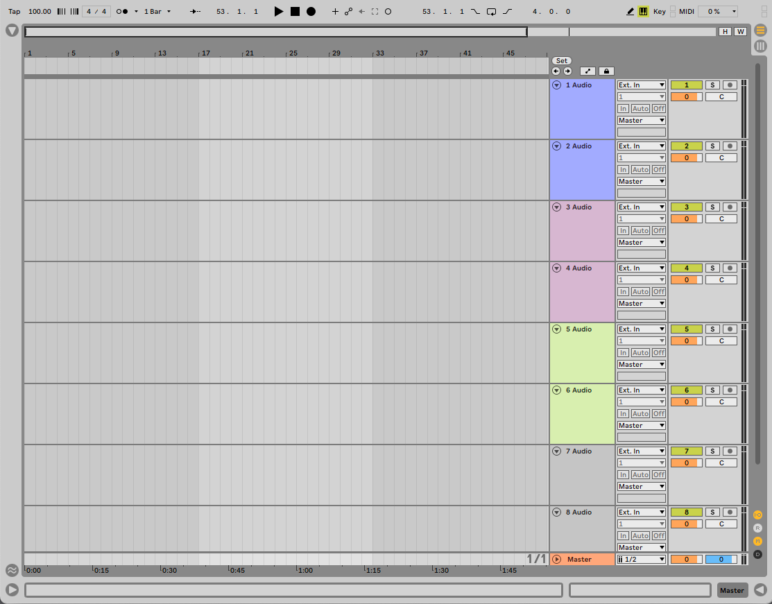Click 5 Audio pan control C
The height and width of the screenshot is (604, 772).
(x=721, y=341)
